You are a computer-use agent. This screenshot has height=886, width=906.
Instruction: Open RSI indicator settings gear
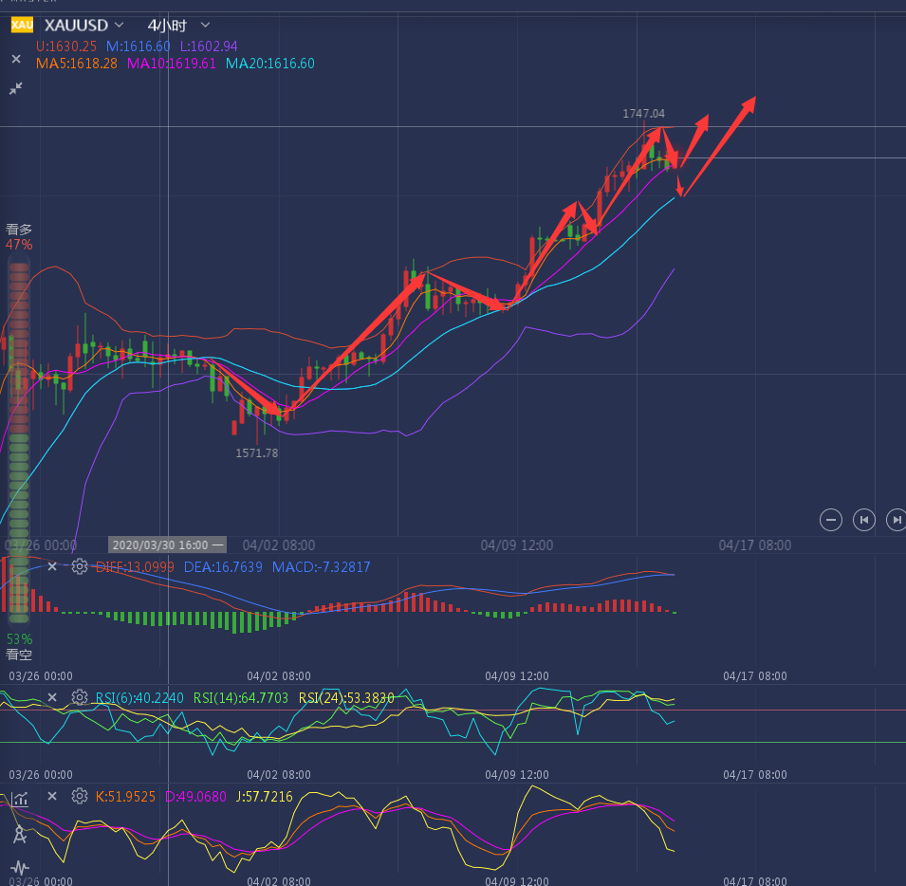click(80, 697)
